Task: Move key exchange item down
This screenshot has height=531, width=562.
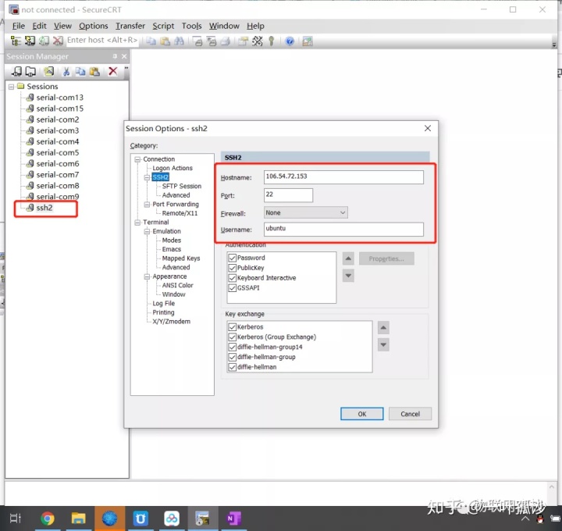Action: (x=383, y=345)
